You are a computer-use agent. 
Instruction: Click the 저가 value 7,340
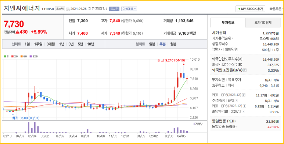coord(115,33)
